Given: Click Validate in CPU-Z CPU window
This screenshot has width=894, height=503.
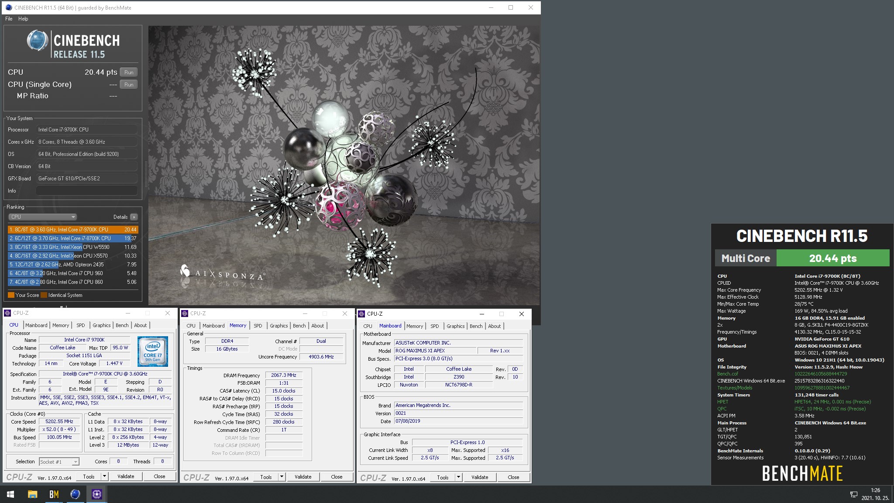Looking at the screenshot, I should 126,476.
